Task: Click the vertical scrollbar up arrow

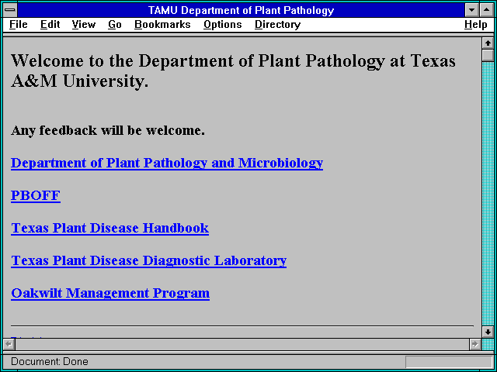Action: click(x=488, y=43)
